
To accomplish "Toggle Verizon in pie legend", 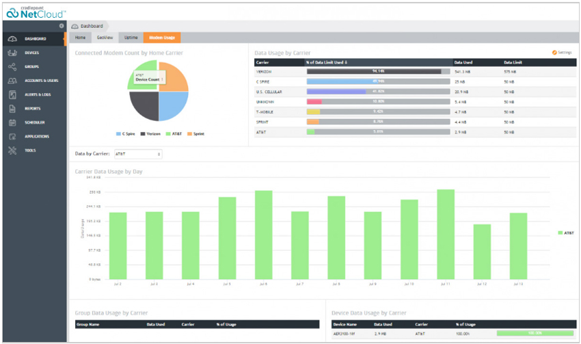I will (x=150, y=134).
